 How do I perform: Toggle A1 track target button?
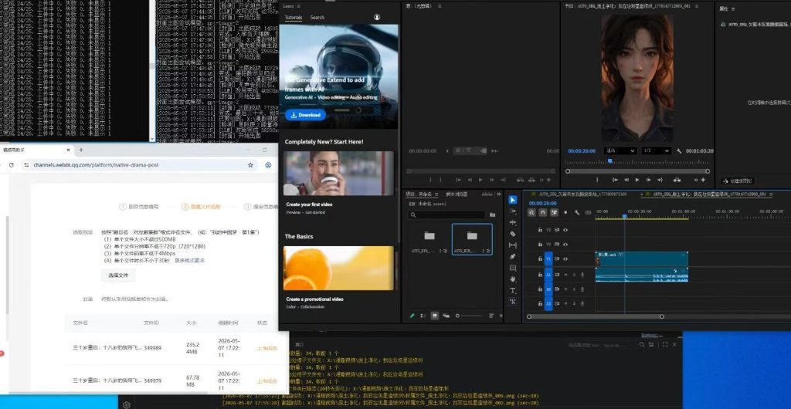(x=548, y=275)
